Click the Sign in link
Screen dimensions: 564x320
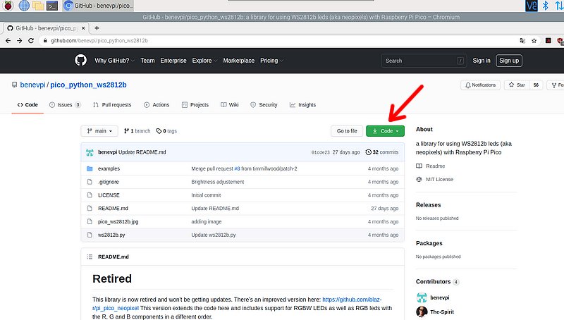[x=482, y=61]
